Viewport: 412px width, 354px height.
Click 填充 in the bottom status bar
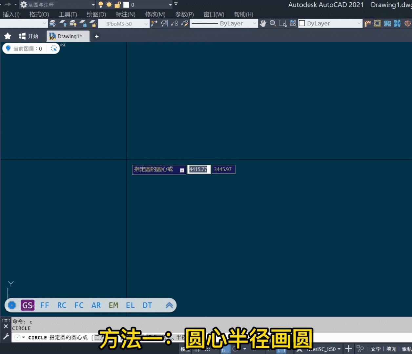coord(391,349)
